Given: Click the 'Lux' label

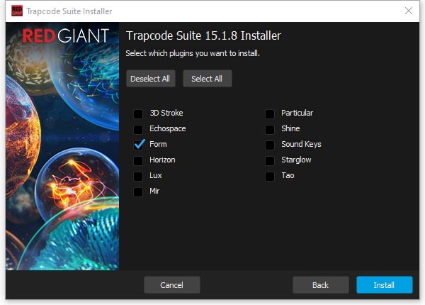Looking at the screenshot, I should 156,176.
